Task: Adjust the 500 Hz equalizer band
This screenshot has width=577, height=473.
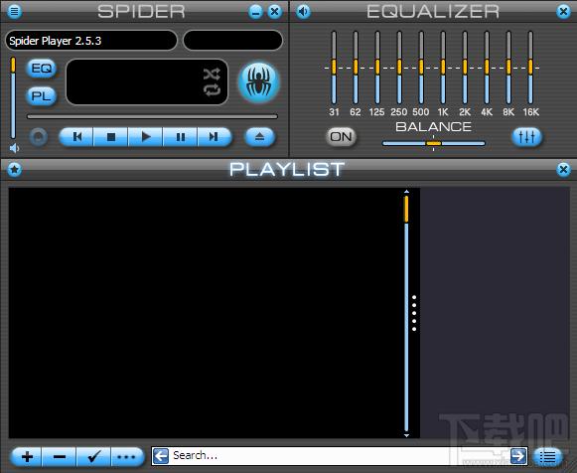Action: tap(421, 68)
